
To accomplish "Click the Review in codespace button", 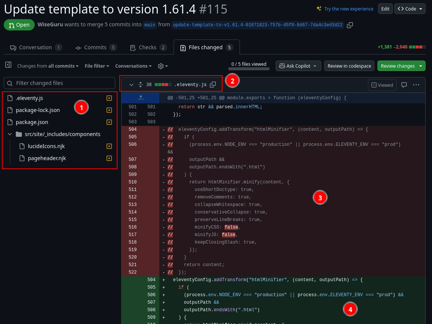I will point(350,66).
